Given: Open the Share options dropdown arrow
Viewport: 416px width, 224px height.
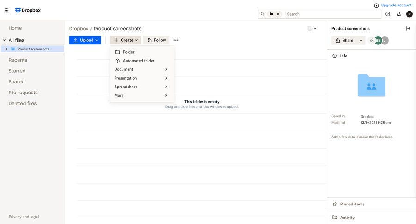Looking at the screenshot, I should pos(361,40).
